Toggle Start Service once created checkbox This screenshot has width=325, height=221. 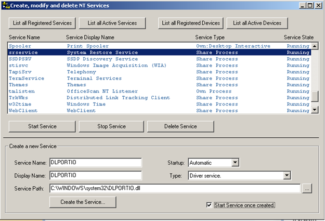[x=210, y=205]
